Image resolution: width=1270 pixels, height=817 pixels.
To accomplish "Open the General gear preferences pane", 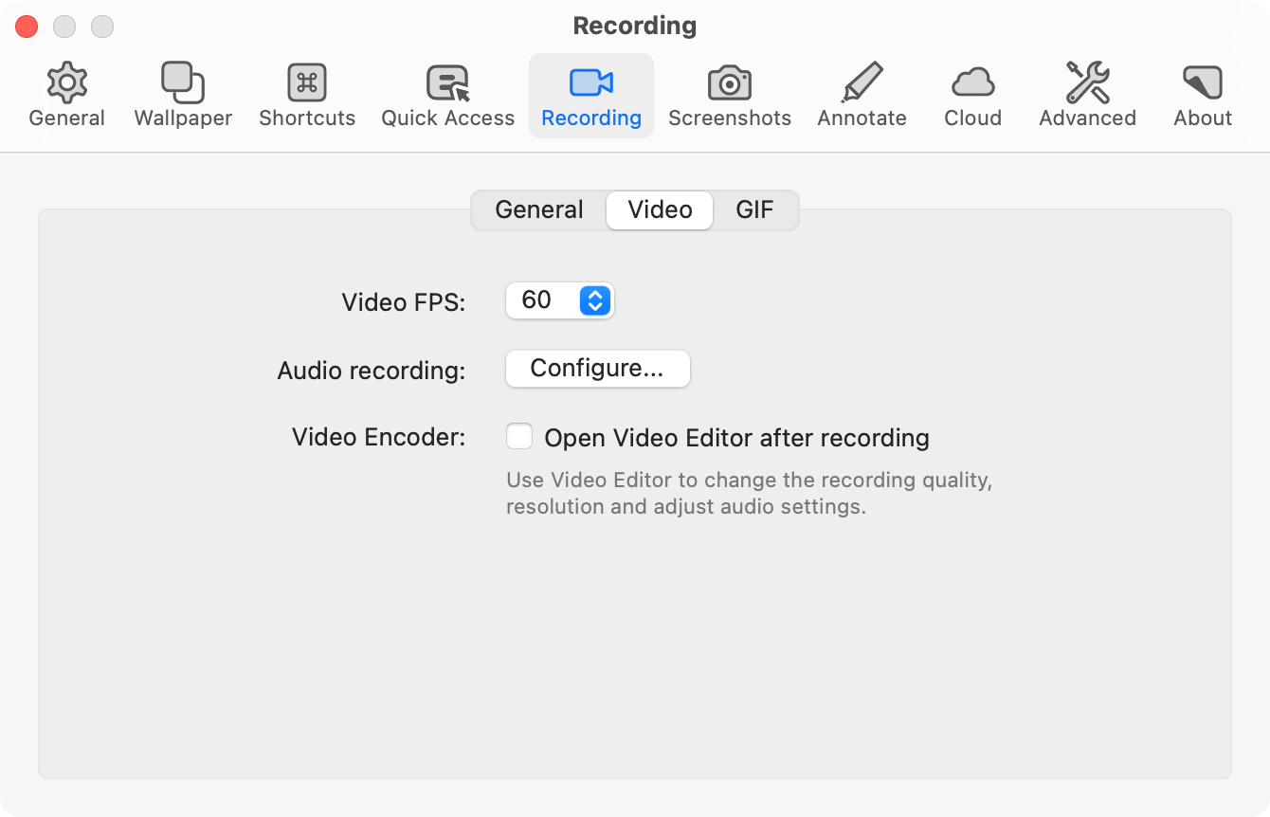I will 66,95.
